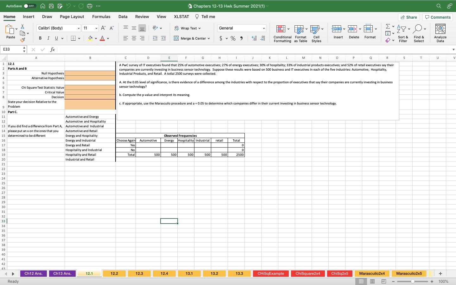Screen dimensions: 456x285
Task: Open the Comments panel
Action: pos(438,17)
